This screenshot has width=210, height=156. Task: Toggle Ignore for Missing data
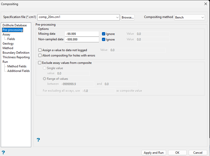103,34
